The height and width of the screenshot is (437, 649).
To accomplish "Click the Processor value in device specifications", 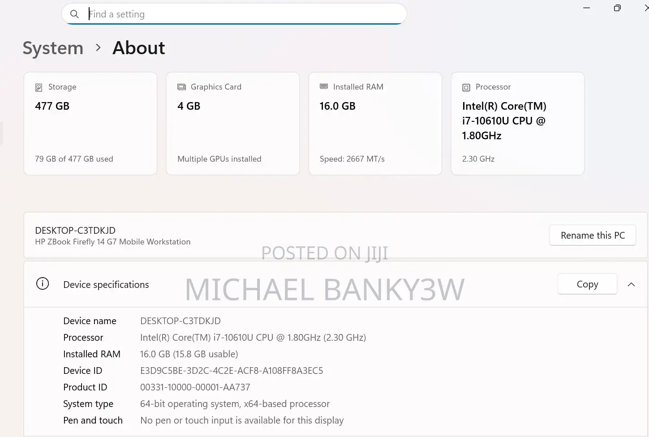I will [253, 338].
